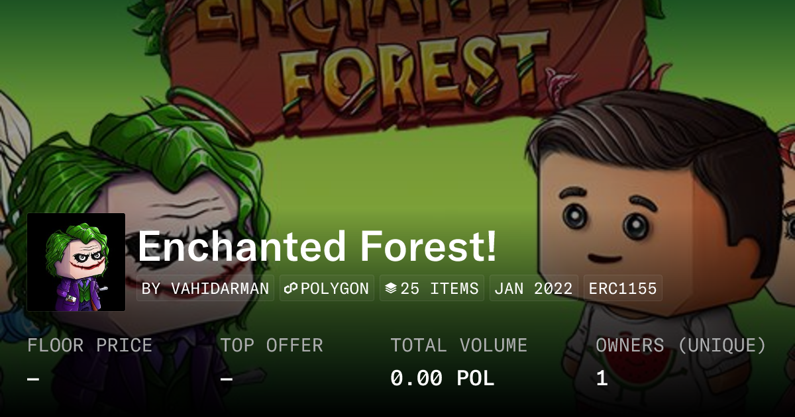Click the 0.00 POL volume value
This screenshot has width=795, height=417.
443,379
